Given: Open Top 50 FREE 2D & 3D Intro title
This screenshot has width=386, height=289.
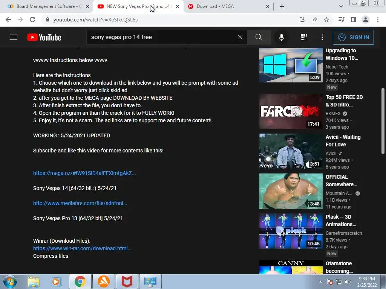Looking at the screenshot, I should [x=344, y=101].
